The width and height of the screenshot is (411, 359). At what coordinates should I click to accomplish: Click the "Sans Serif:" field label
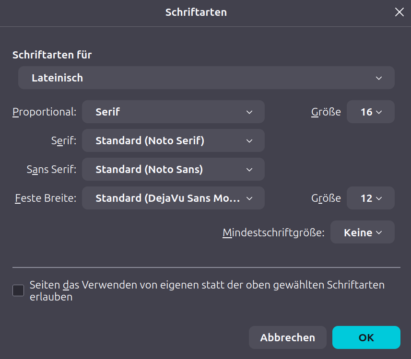[51, 170]
